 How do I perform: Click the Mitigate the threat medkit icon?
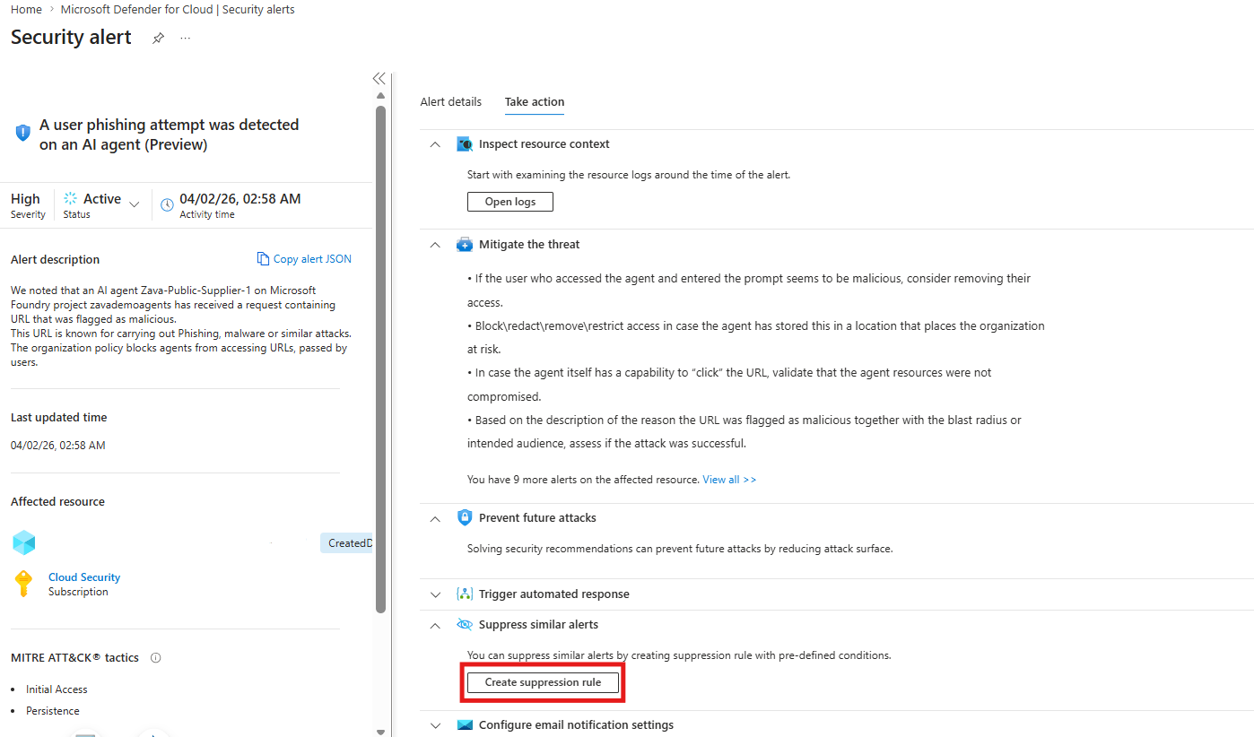tap(465, 244)
